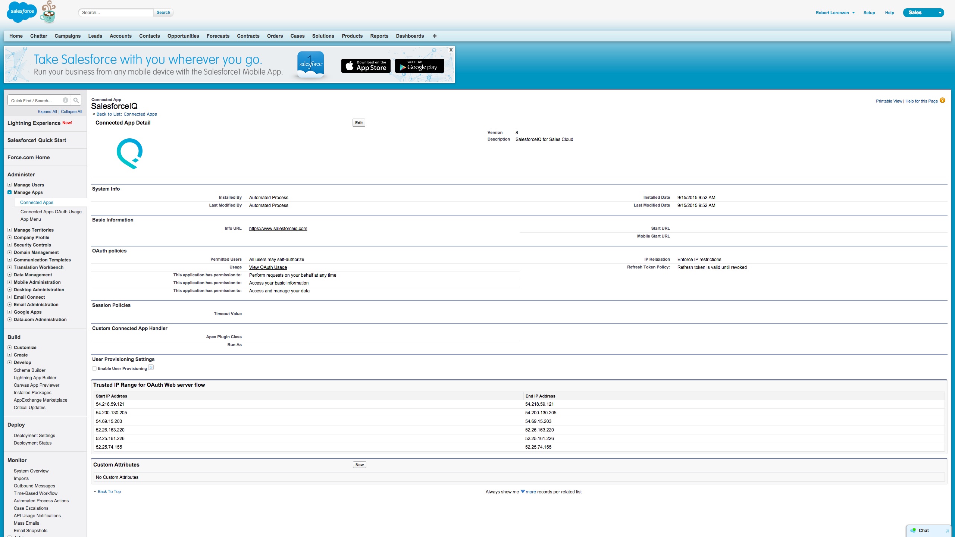Click the Back To Top arrow link

click(107, 492)
